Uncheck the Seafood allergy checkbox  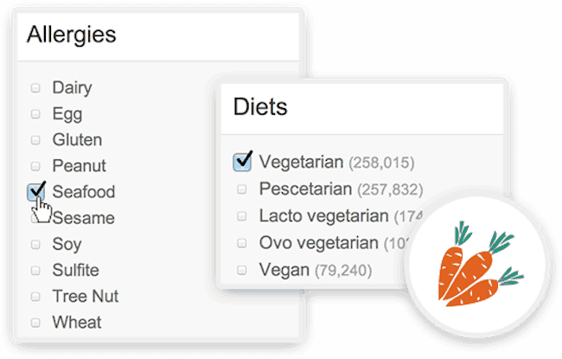tap(35, 192)
